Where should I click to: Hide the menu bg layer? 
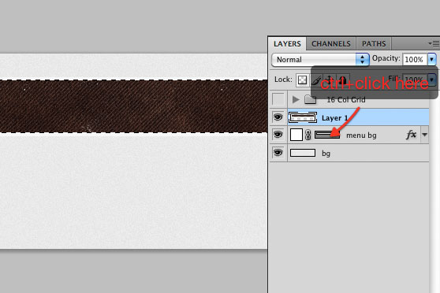pos(278,135)
